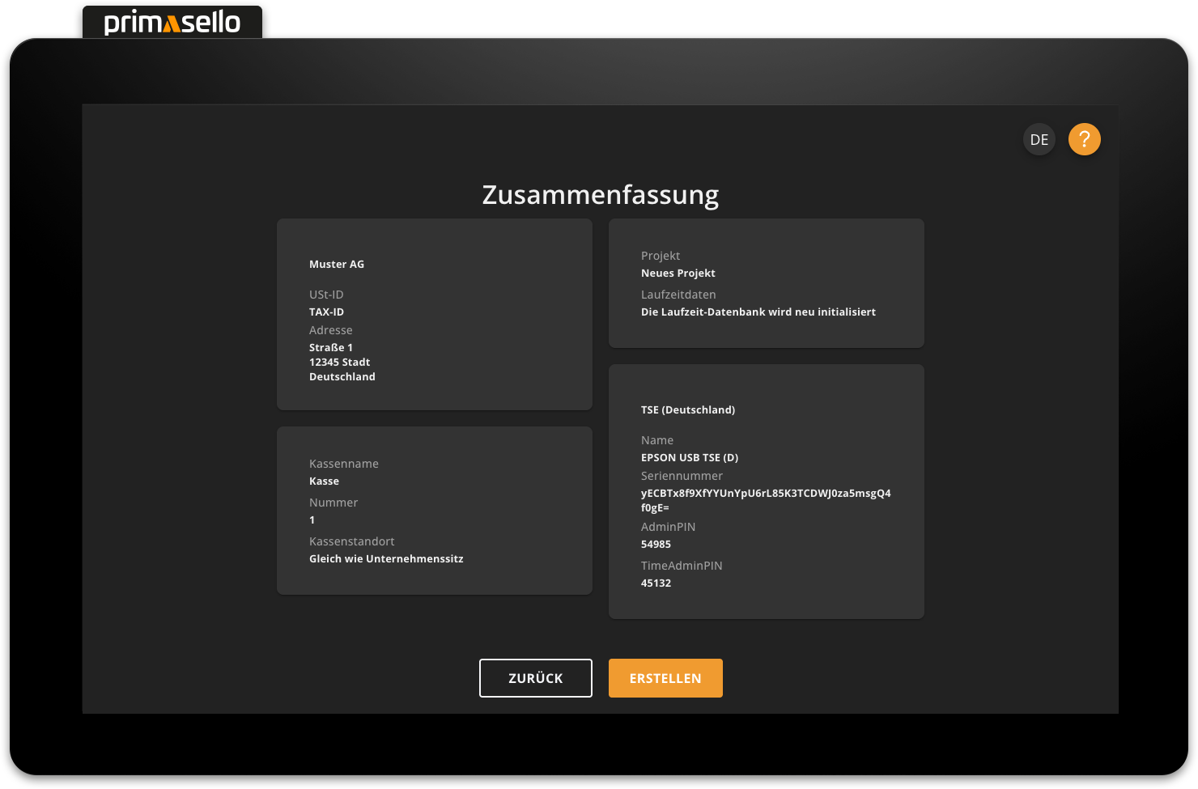Click the TSE (Deutschland) heading
The height and width of the screenshot is (789, 1198).
tap(687, 410)
